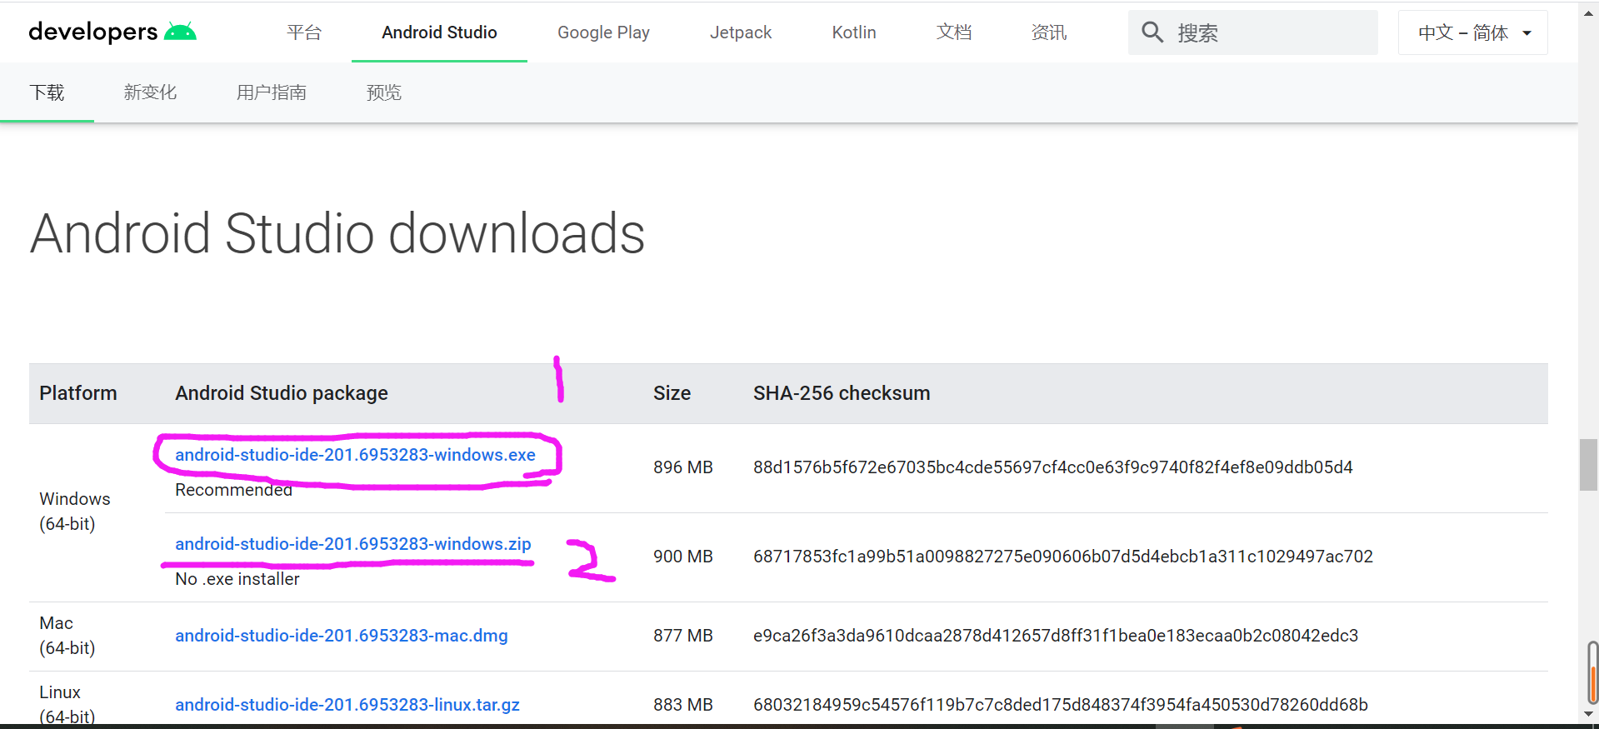Click the Mac (64-bit) platform cell

coord(67,636)
